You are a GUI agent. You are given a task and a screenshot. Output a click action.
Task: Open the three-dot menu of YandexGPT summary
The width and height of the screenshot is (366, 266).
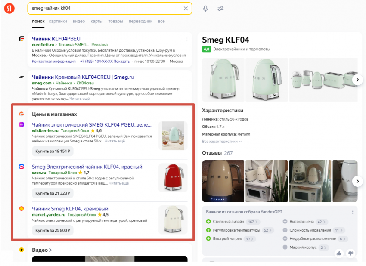353,212
